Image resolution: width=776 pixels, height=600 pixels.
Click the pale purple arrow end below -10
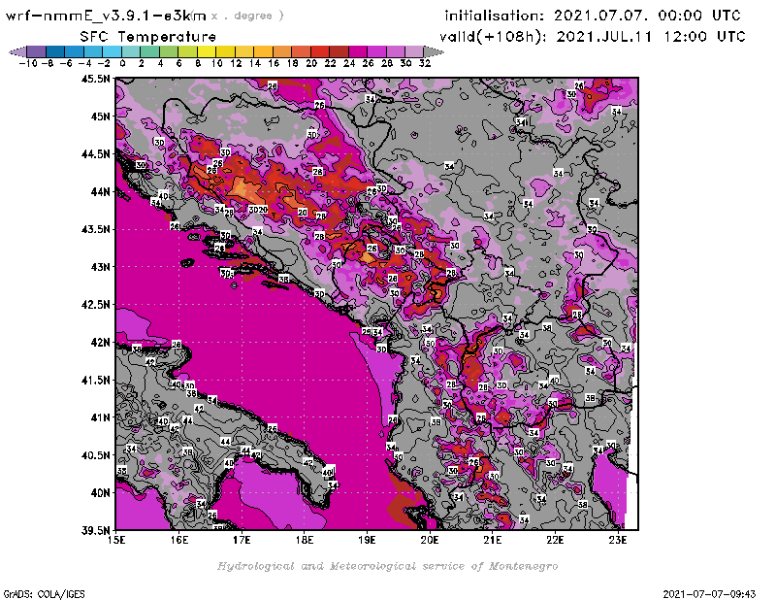(18, 51)
